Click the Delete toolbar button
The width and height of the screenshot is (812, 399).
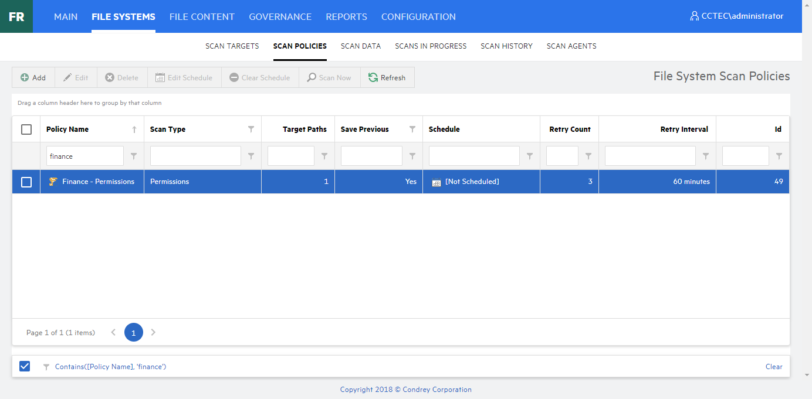tap(122, 77)
